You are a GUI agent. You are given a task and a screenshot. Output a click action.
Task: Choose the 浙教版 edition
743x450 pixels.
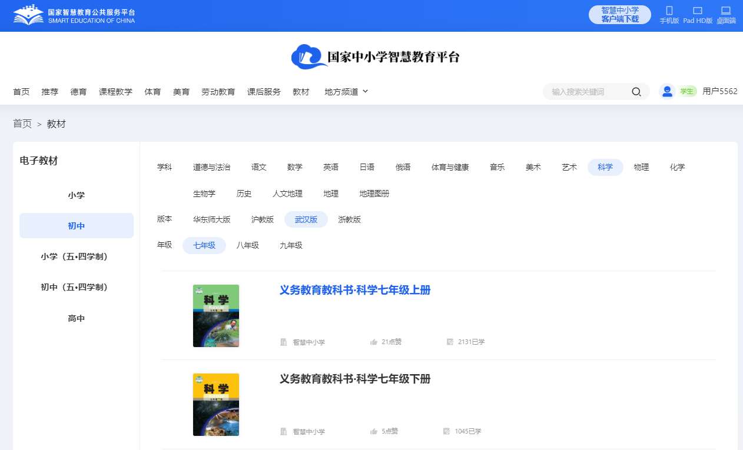click(x=350, y=219)
